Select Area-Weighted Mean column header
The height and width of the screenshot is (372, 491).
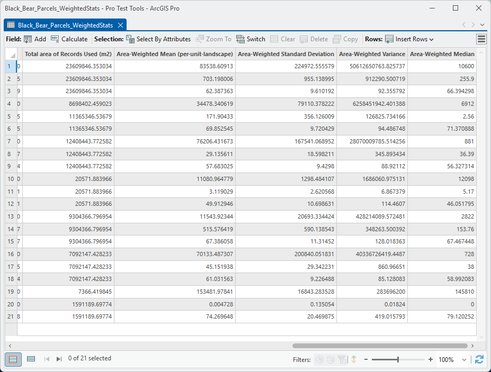point(175,54)
